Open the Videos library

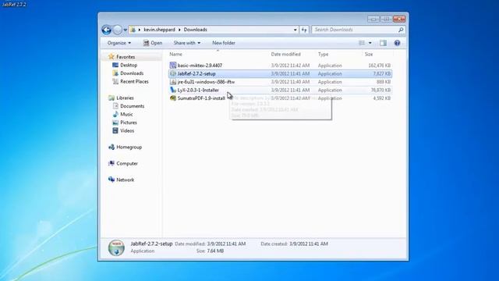(127, 130)
